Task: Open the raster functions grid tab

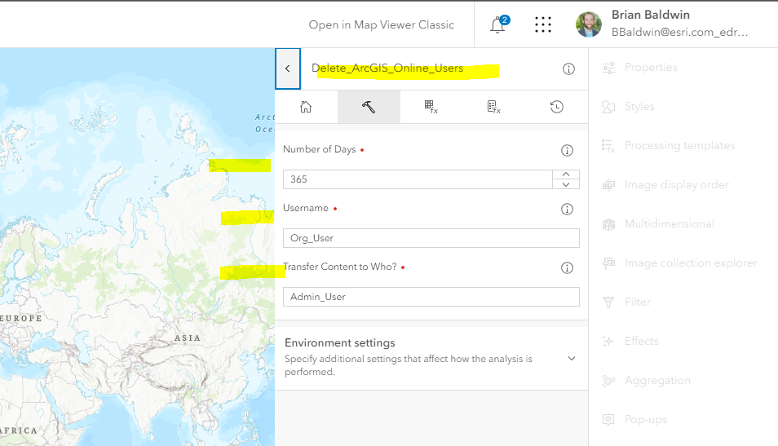Action: tap(431, 107)
